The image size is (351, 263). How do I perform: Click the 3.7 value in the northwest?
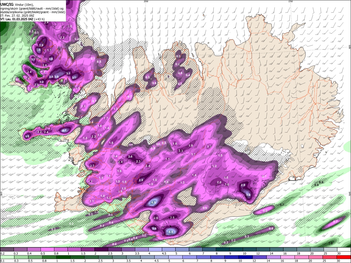[x=74, y=78]
